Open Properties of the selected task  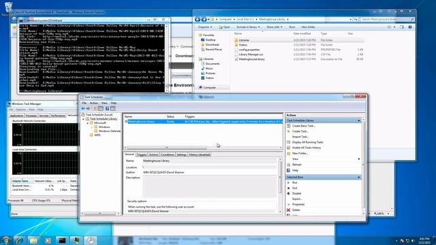coord(298,204)
